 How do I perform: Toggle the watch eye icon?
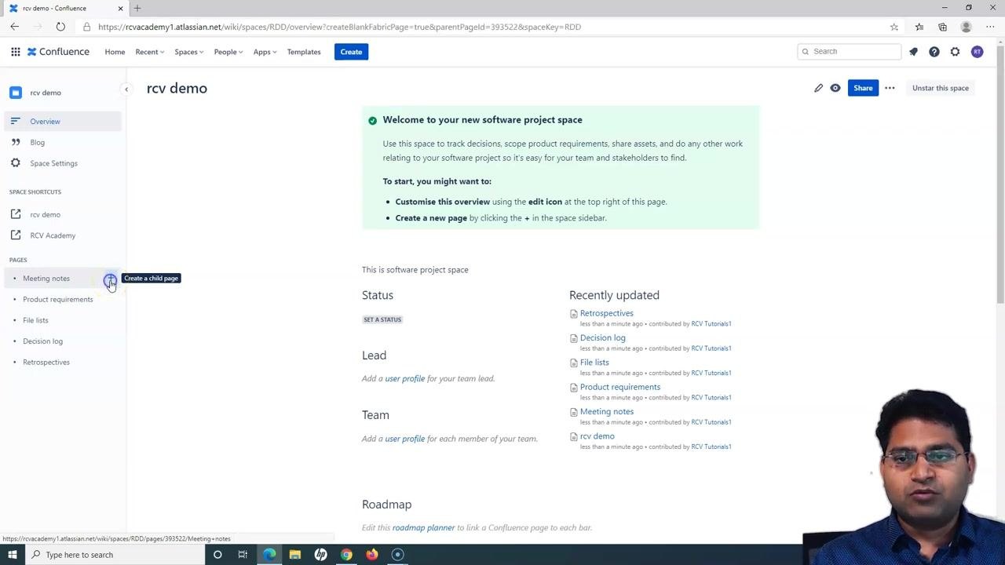(x=835, y=88)
